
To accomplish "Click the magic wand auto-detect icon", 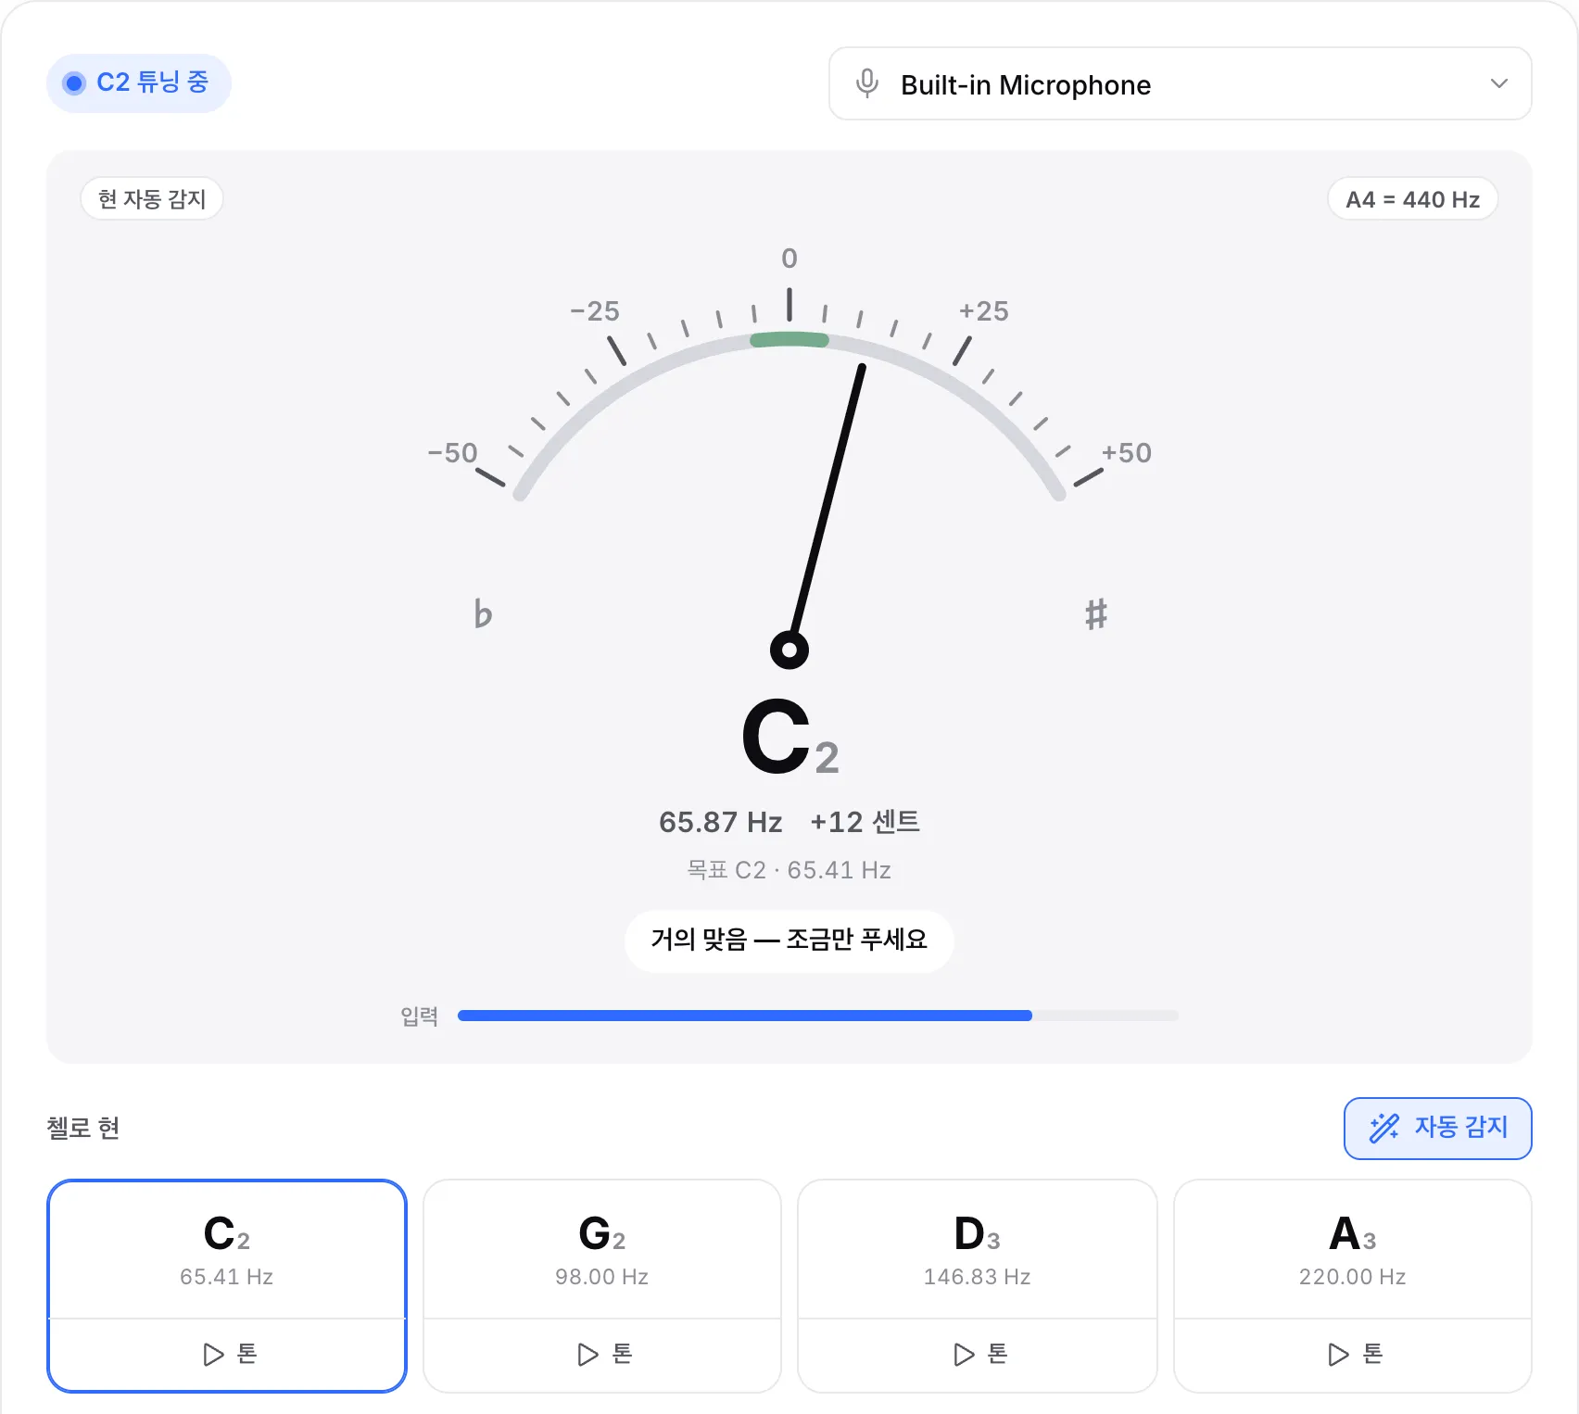I will tap(1384, 1128).
